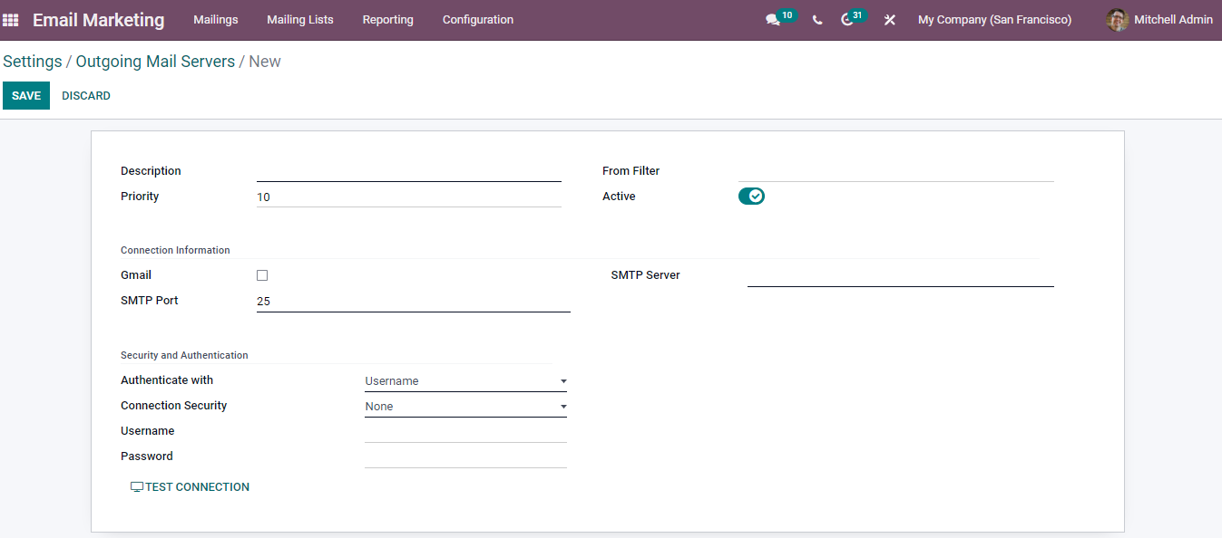This screenshot has width=1222, height=538.
Task: Click the Description label
Action: [x=151, y=171]
